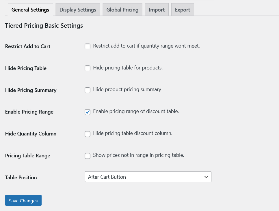The image size is (279, 211).
Task: Select the General Settings tab
Action: tap(30, 10)
